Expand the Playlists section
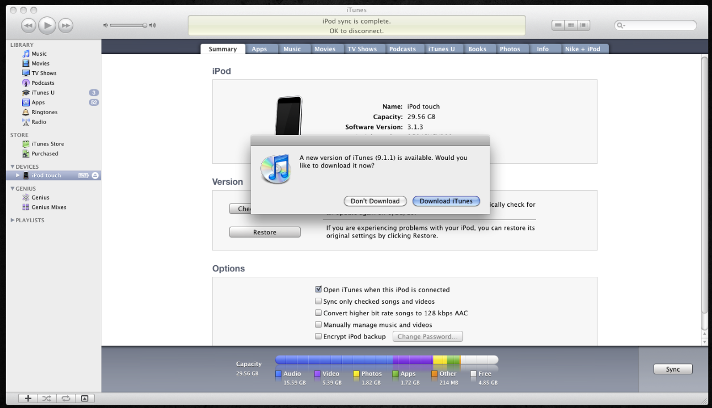This screenshot has height=408, width=712. pyautogui.click(x=13, y=220)
